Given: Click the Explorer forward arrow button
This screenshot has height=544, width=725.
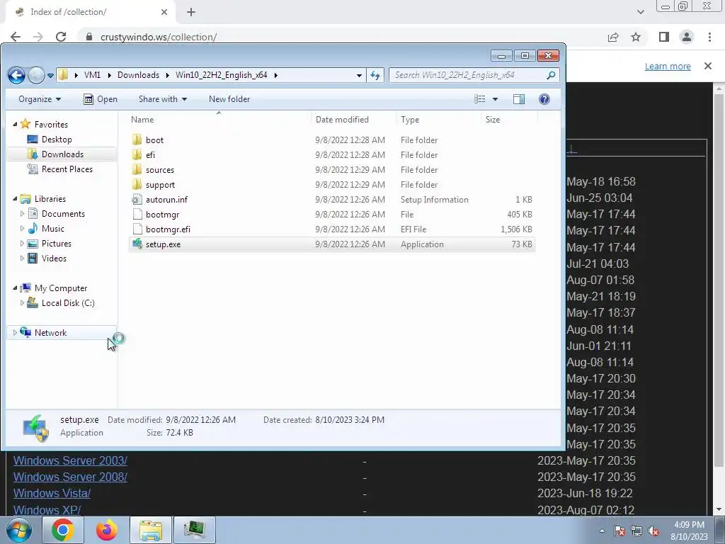Looking at the screenshot, I should (x=36, y=75).
